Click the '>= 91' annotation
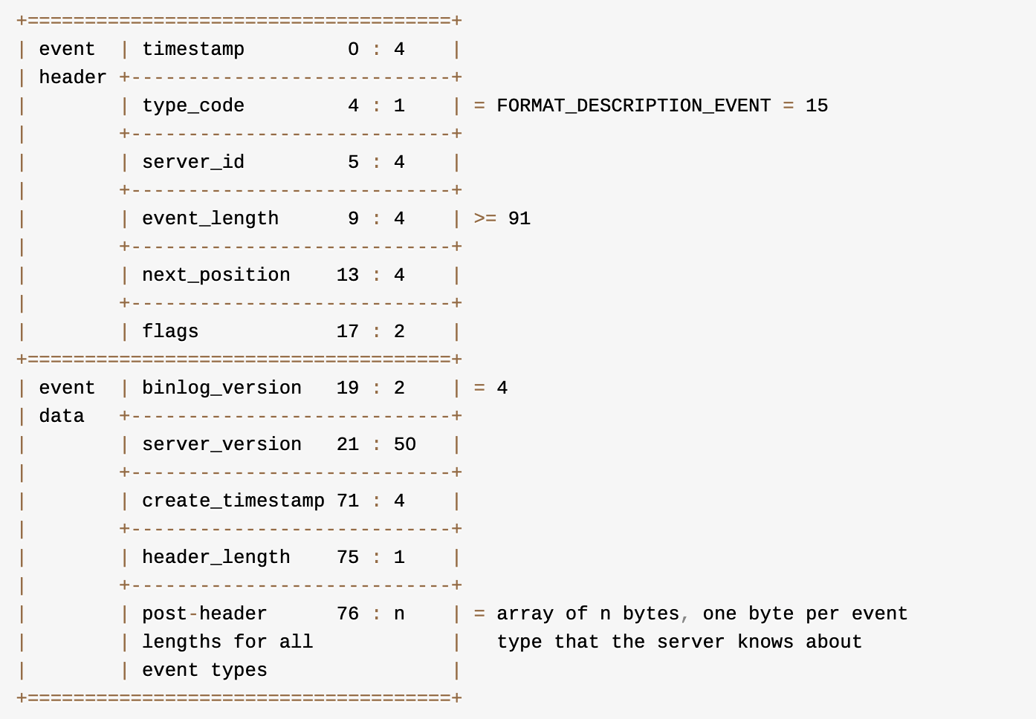 click(502, 218)
